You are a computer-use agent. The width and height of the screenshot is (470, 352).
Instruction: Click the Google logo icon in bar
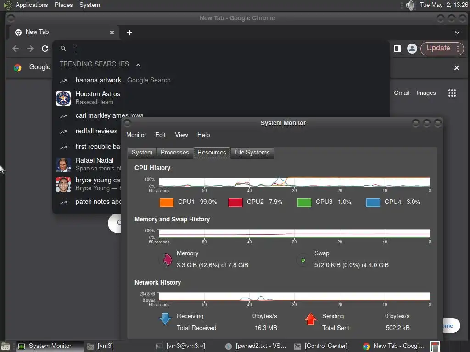(x=17, y=68)
